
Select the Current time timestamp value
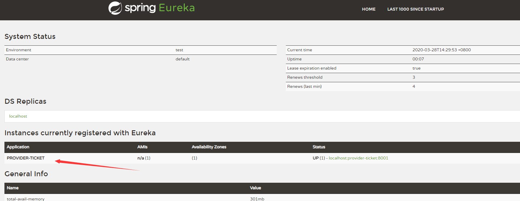(x=441, y=50)
